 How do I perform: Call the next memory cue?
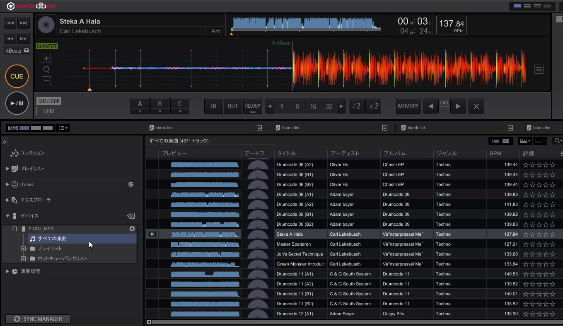pyautogui.click(x=458, y=106)
